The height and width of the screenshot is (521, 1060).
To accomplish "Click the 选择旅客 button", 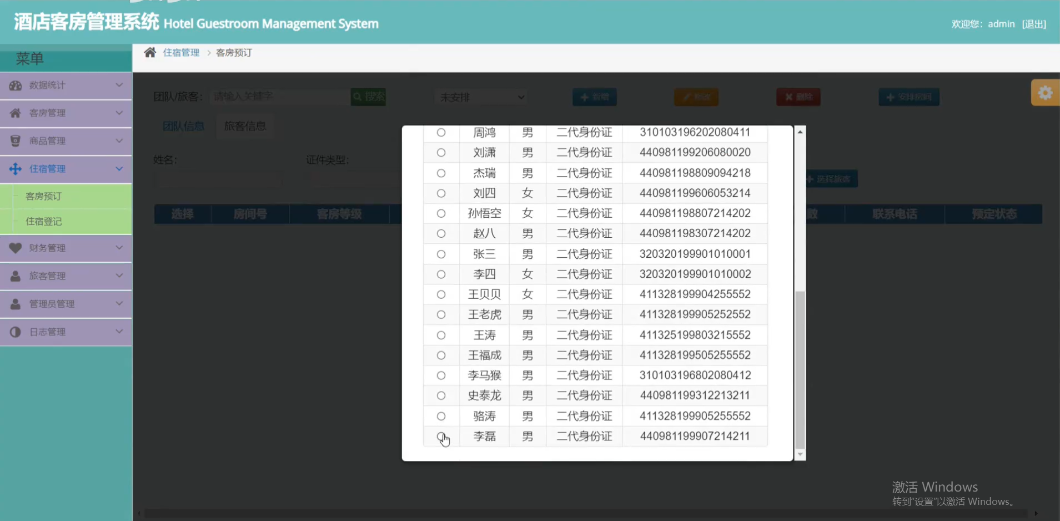I will (831, 179).
